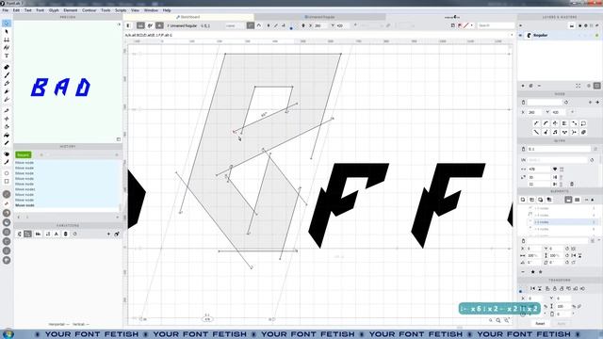This screenshot has width=603, height=339.
Task: Toggle visibility eye of Regular layer
Action: 521,36
